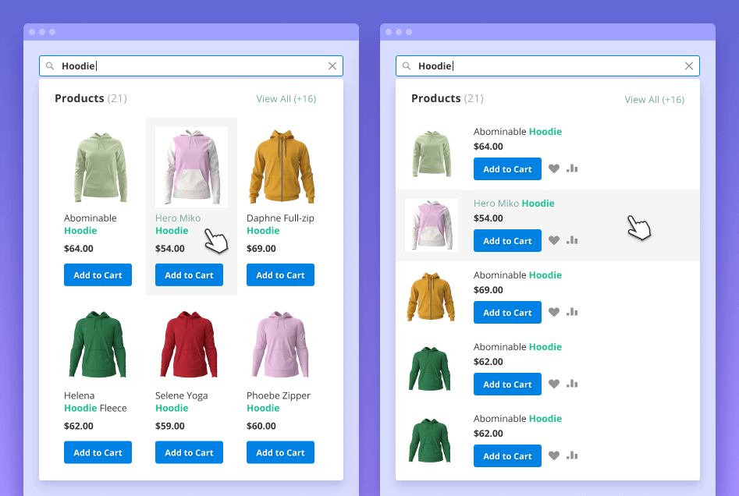The width and height of the screenshot is (739, 496).
Task: Add Helena Hoodie Fleece to cart
Action: (98, 452)
